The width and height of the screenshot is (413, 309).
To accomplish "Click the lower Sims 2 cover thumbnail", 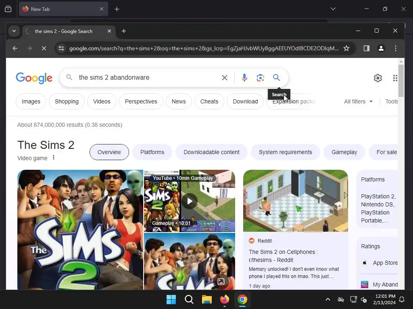I will [x=190, y=262].
